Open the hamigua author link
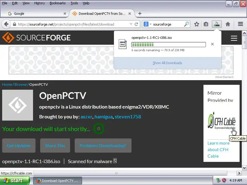 click(103, 117)
